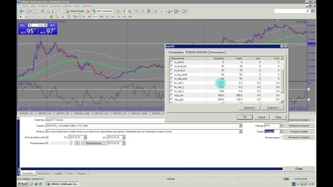Viewport: 333px width, 187px height.
Task: Check the first parameter row checkbox (value 6)
Action: click(172, 62)
